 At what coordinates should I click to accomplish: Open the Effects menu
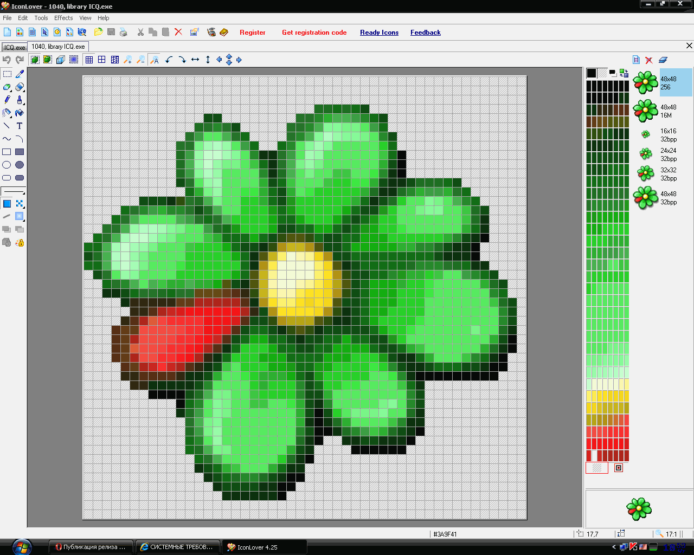(63, 18)
